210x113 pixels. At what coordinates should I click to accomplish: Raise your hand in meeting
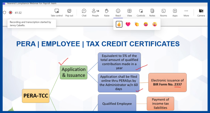tap(107, 12)
